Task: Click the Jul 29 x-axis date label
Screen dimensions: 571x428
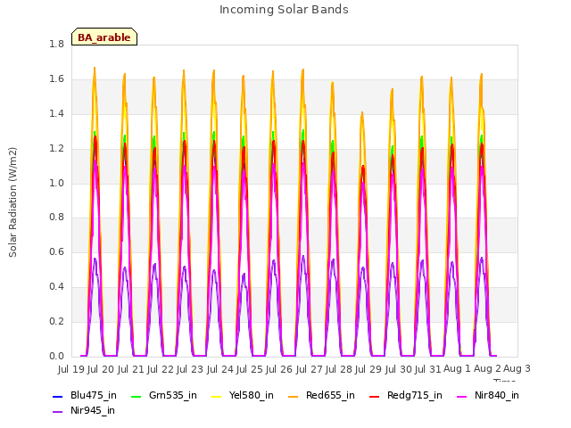Action: pos(368,369)
